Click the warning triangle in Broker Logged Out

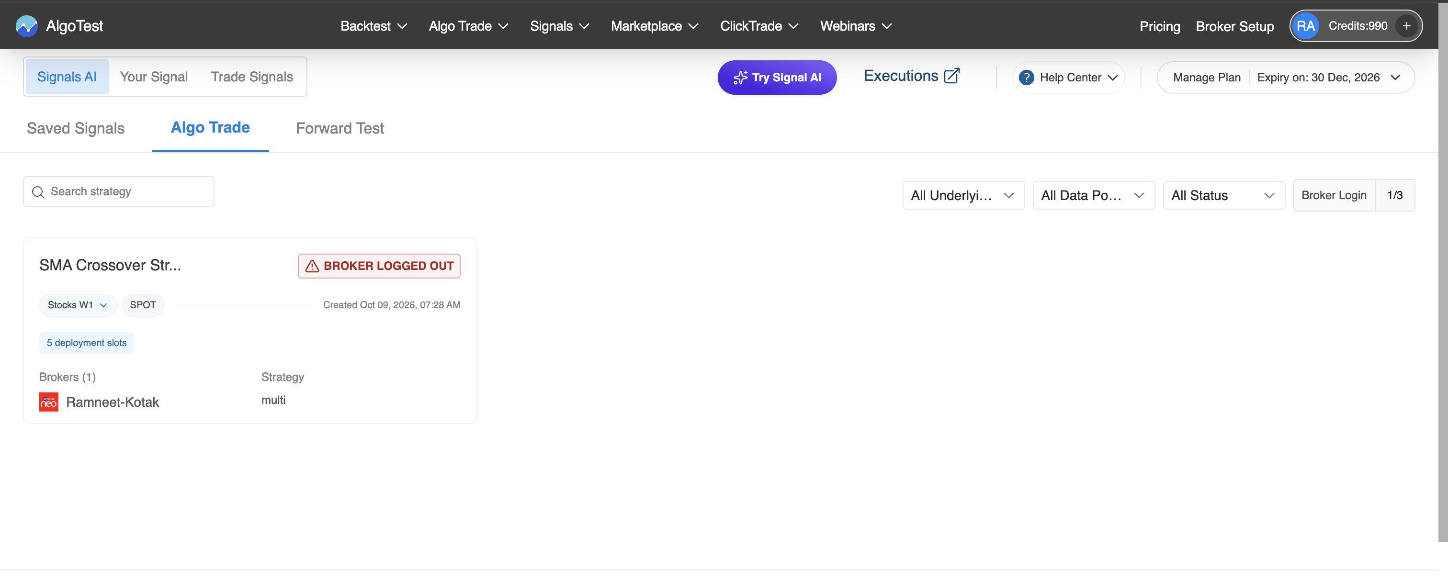click(x=312, y=266)
